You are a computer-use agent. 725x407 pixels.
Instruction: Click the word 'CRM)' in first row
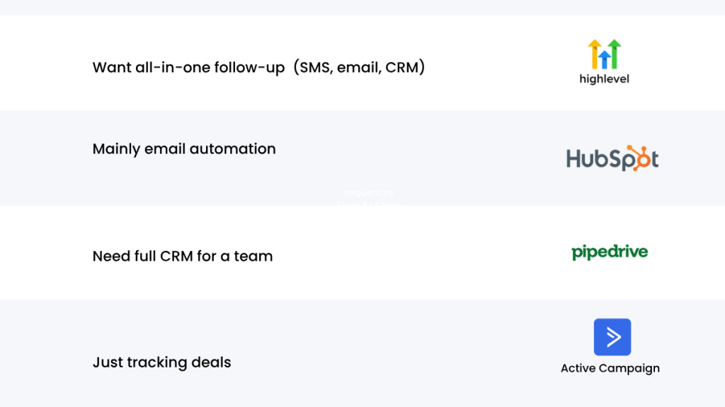405,68
